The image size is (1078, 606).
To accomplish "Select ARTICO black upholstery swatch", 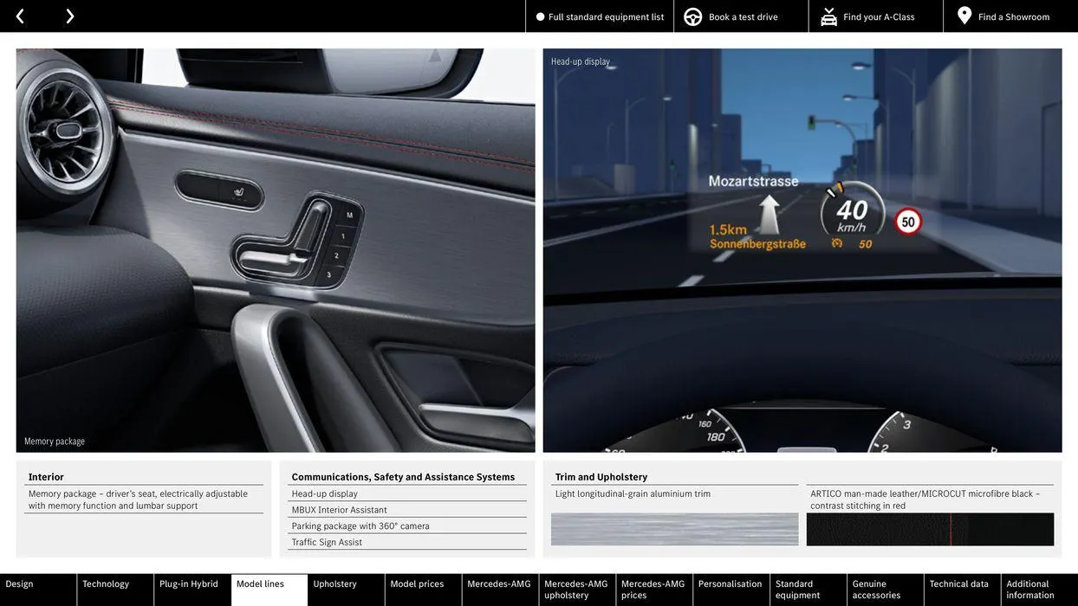I will 930,529.
